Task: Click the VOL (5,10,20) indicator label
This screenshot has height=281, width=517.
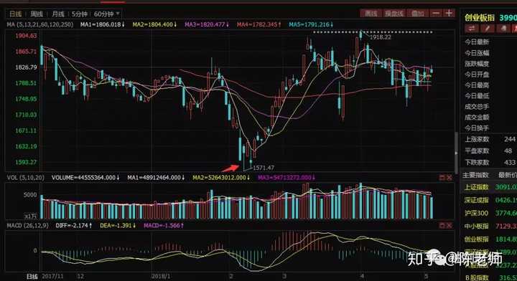Action: coord(25,178)
